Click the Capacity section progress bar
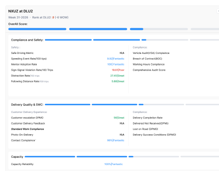This screenshot has width=219, height=171. 122,156
